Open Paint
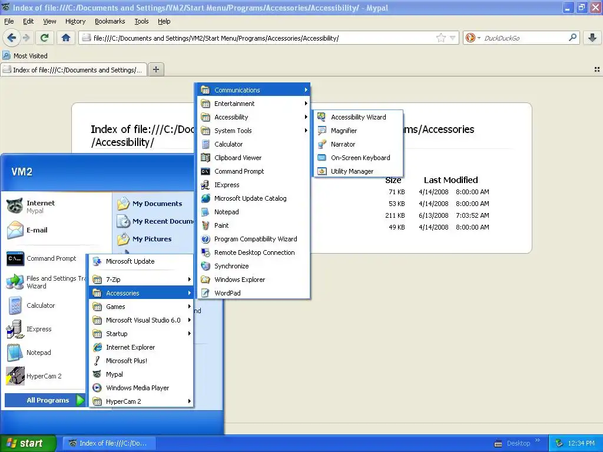Viewport: 603px width, 452px height. point(254,225)
